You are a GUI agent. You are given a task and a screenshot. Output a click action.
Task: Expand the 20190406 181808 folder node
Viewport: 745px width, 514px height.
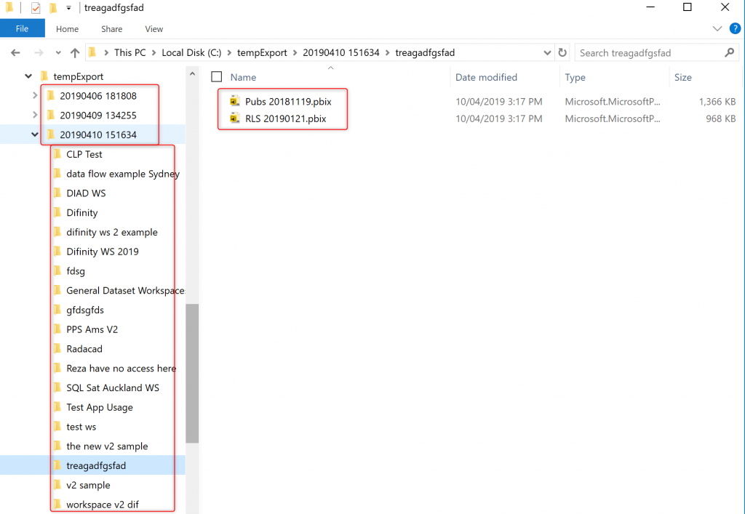(x=34, y=95)
